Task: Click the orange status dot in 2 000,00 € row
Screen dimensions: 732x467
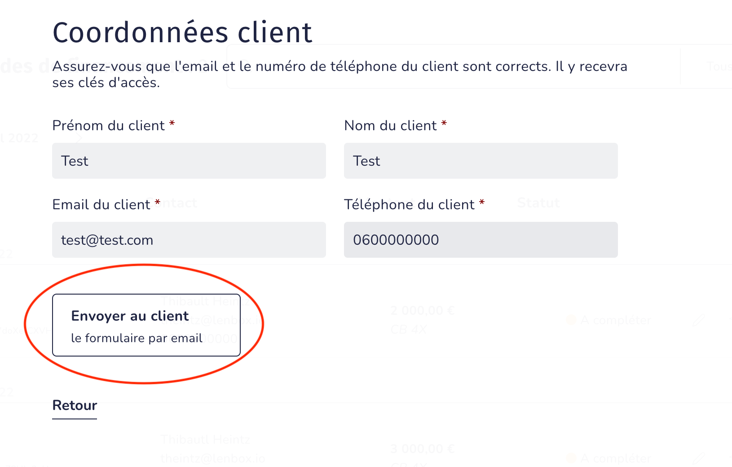Action: click(x=571, y=320)
